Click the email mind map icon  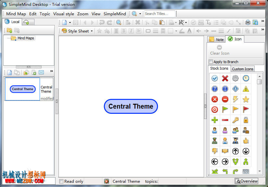tap(41, 73)
